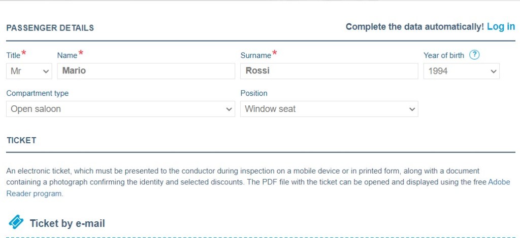This screenshot has height=238, width=520.
Task: Focus the Surname field containing Rossi
Action: (329, 71)
